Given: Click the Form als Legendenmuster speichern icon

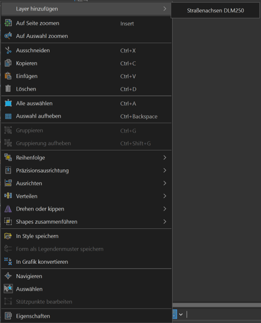Looking at the screenshot, I should tap(8, 249).
